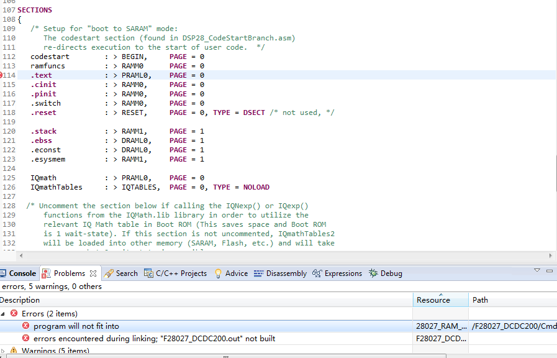Select the 'program will not fit into' error
557x358 pixels.
(x=76, y=326)
